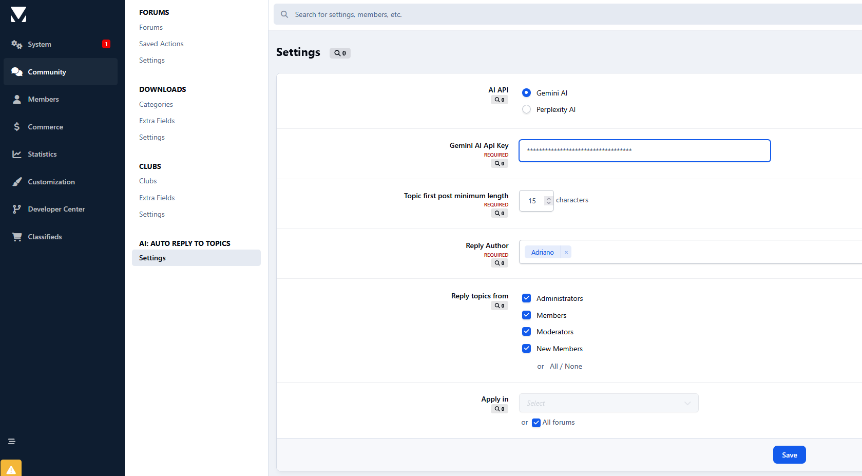The width and height of the screenshot is (862, 476).
Task: Open Commerce via the dollar icon
Action: coord(17,127)
